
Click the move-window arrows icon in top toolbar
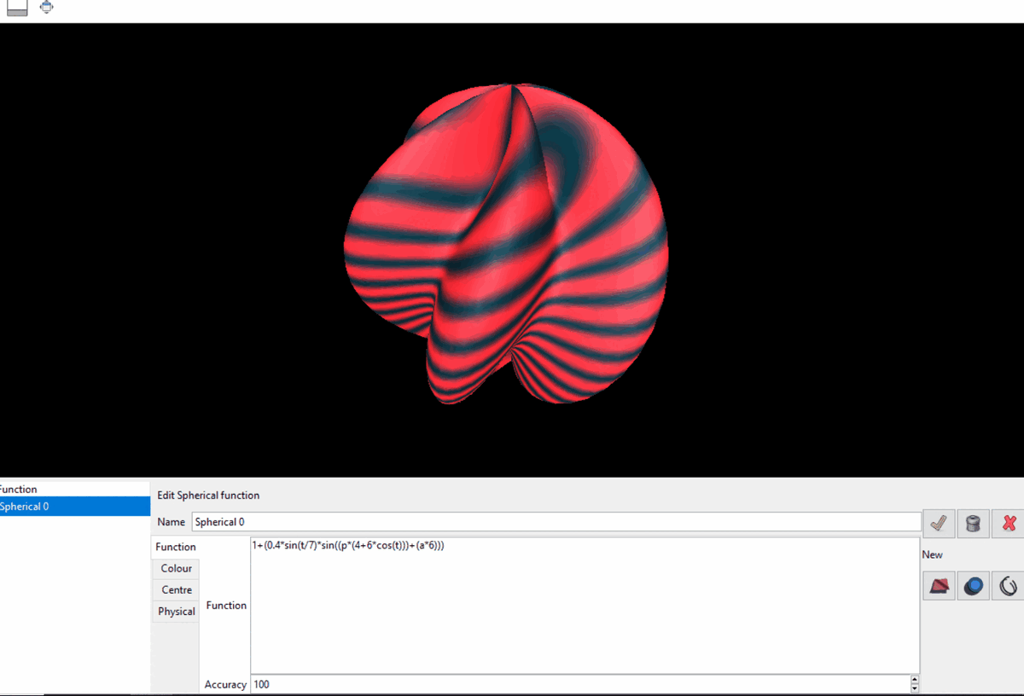(47, 8)
